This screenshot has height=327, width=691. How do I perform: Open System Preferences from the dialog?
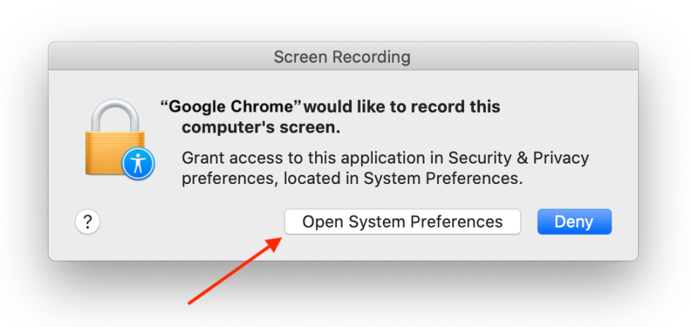tap(403, 222)
